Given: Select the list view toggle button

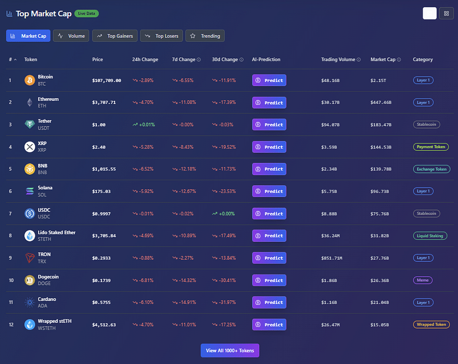Looking at the screenshot, I should [429, 14].
